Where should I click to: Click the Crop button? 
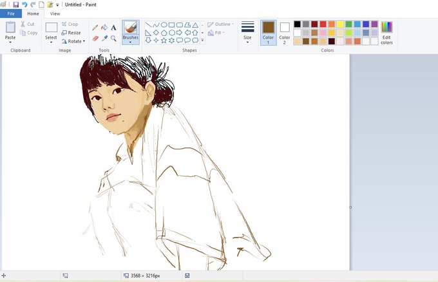click(x=70, y=24)
